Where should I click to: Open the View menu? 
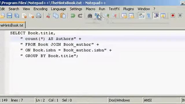[x=26, y=9]
